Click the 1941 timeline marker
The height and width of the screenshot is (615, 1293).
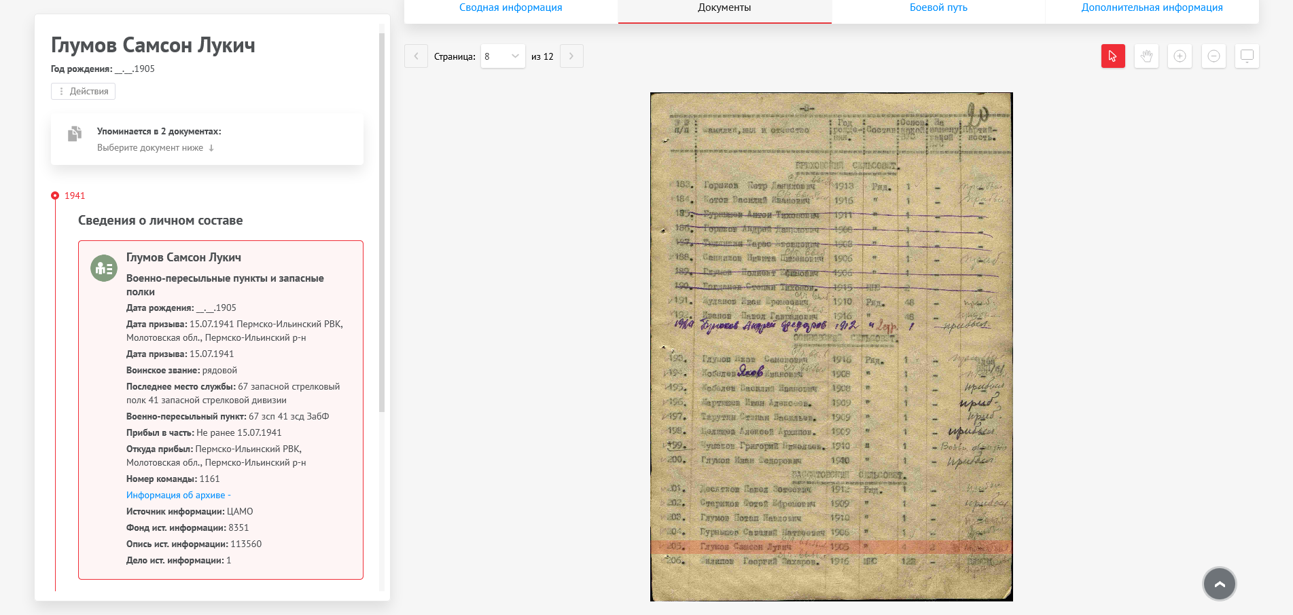tap(55, 195)
